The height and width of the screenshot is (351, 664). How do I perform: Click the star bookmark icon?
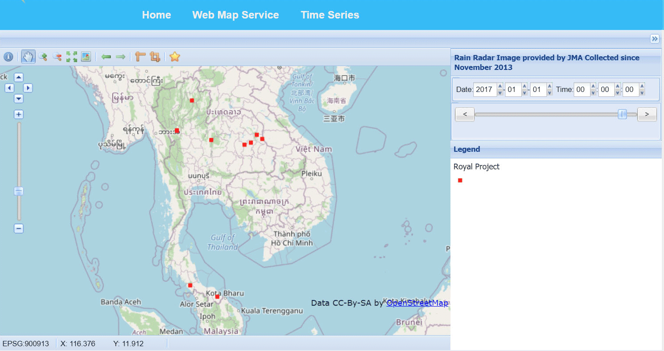tap(175, 57)
